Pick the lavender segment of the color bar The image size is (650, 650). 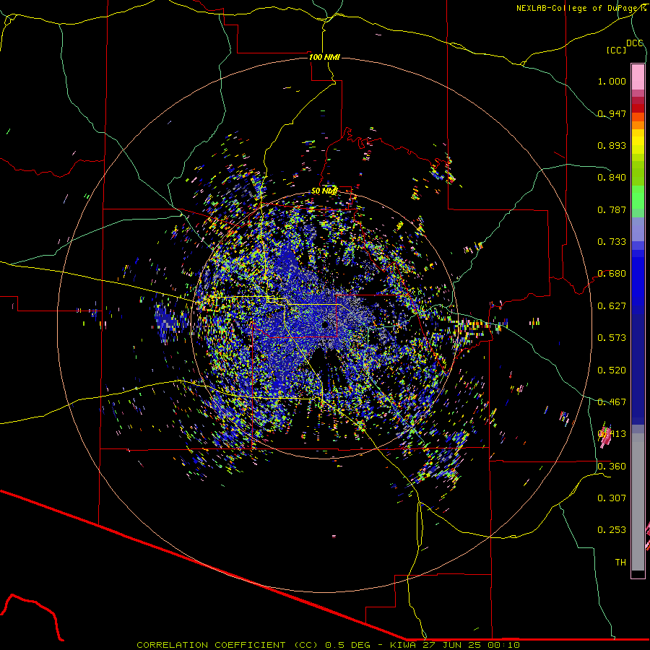tap(638, 229)
